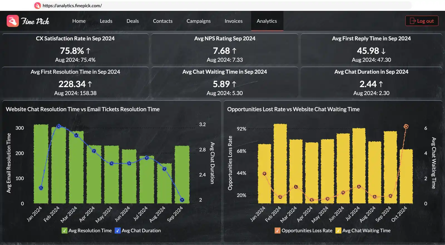Toggle the Avg Chat Duration legend checkbox
445x245 pixels.
[118, 231]
